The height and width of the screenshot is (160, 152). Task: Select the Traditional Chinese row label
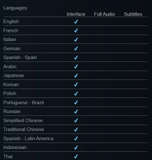coord(24,129)
